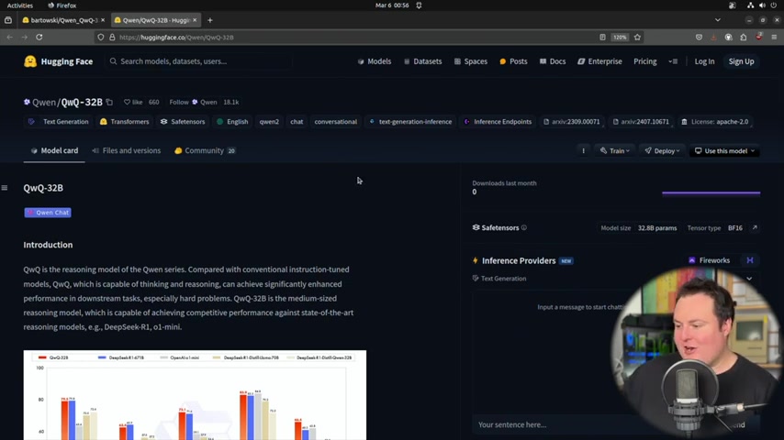
Task: Open the Firefox extensions puzzle icon
Action: click(x=744, y=37)
